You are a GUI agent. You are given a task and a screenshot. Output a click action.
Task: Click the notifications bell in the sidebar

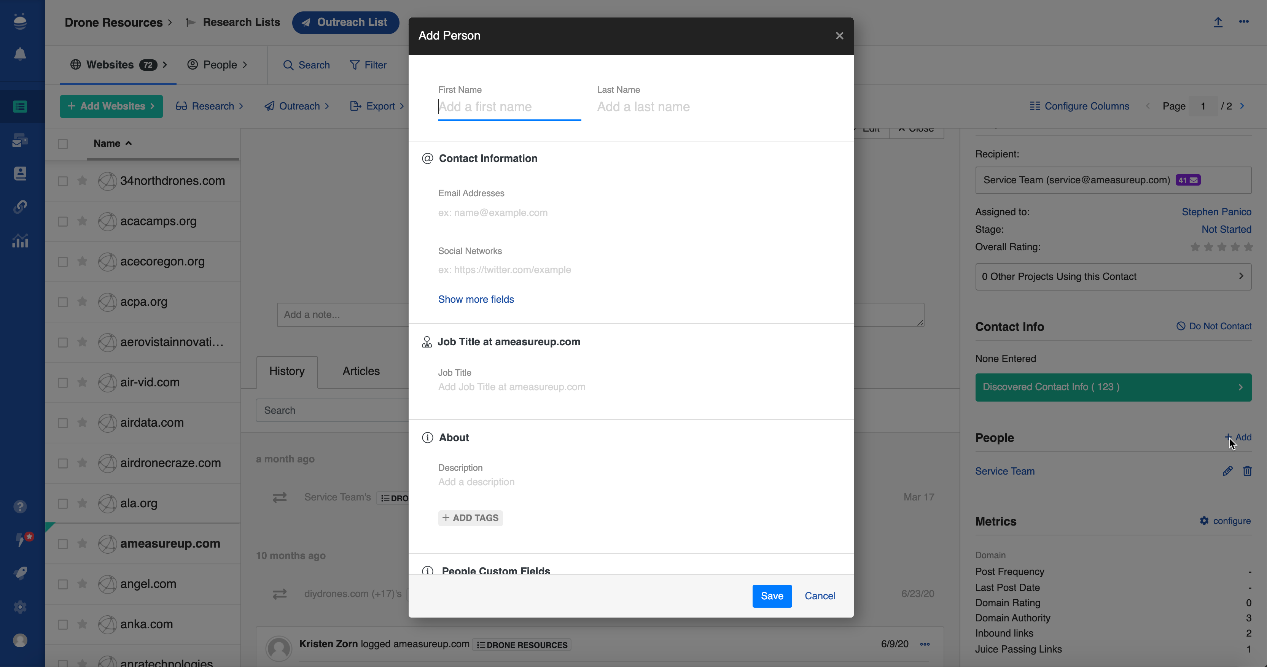pos(20,54)
